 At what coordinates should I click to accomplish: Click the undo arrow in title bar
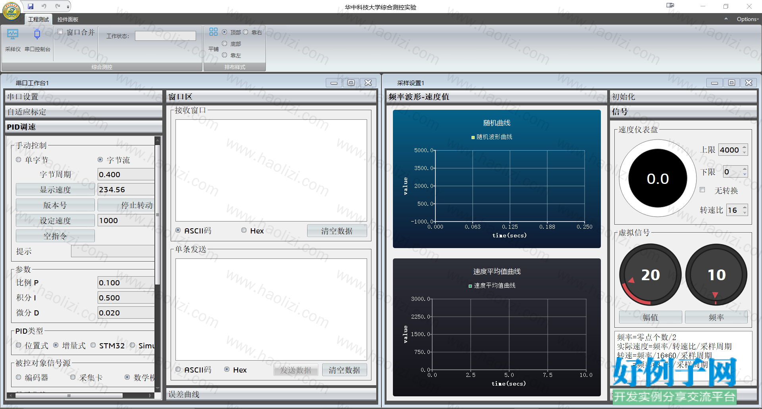coord(44,6)
